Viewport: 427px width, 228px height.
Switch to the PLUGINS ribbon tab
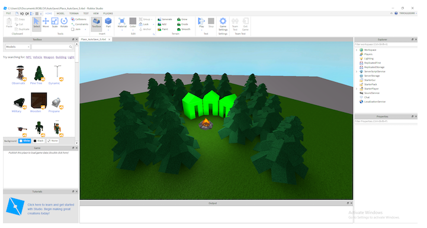[108, 14]
